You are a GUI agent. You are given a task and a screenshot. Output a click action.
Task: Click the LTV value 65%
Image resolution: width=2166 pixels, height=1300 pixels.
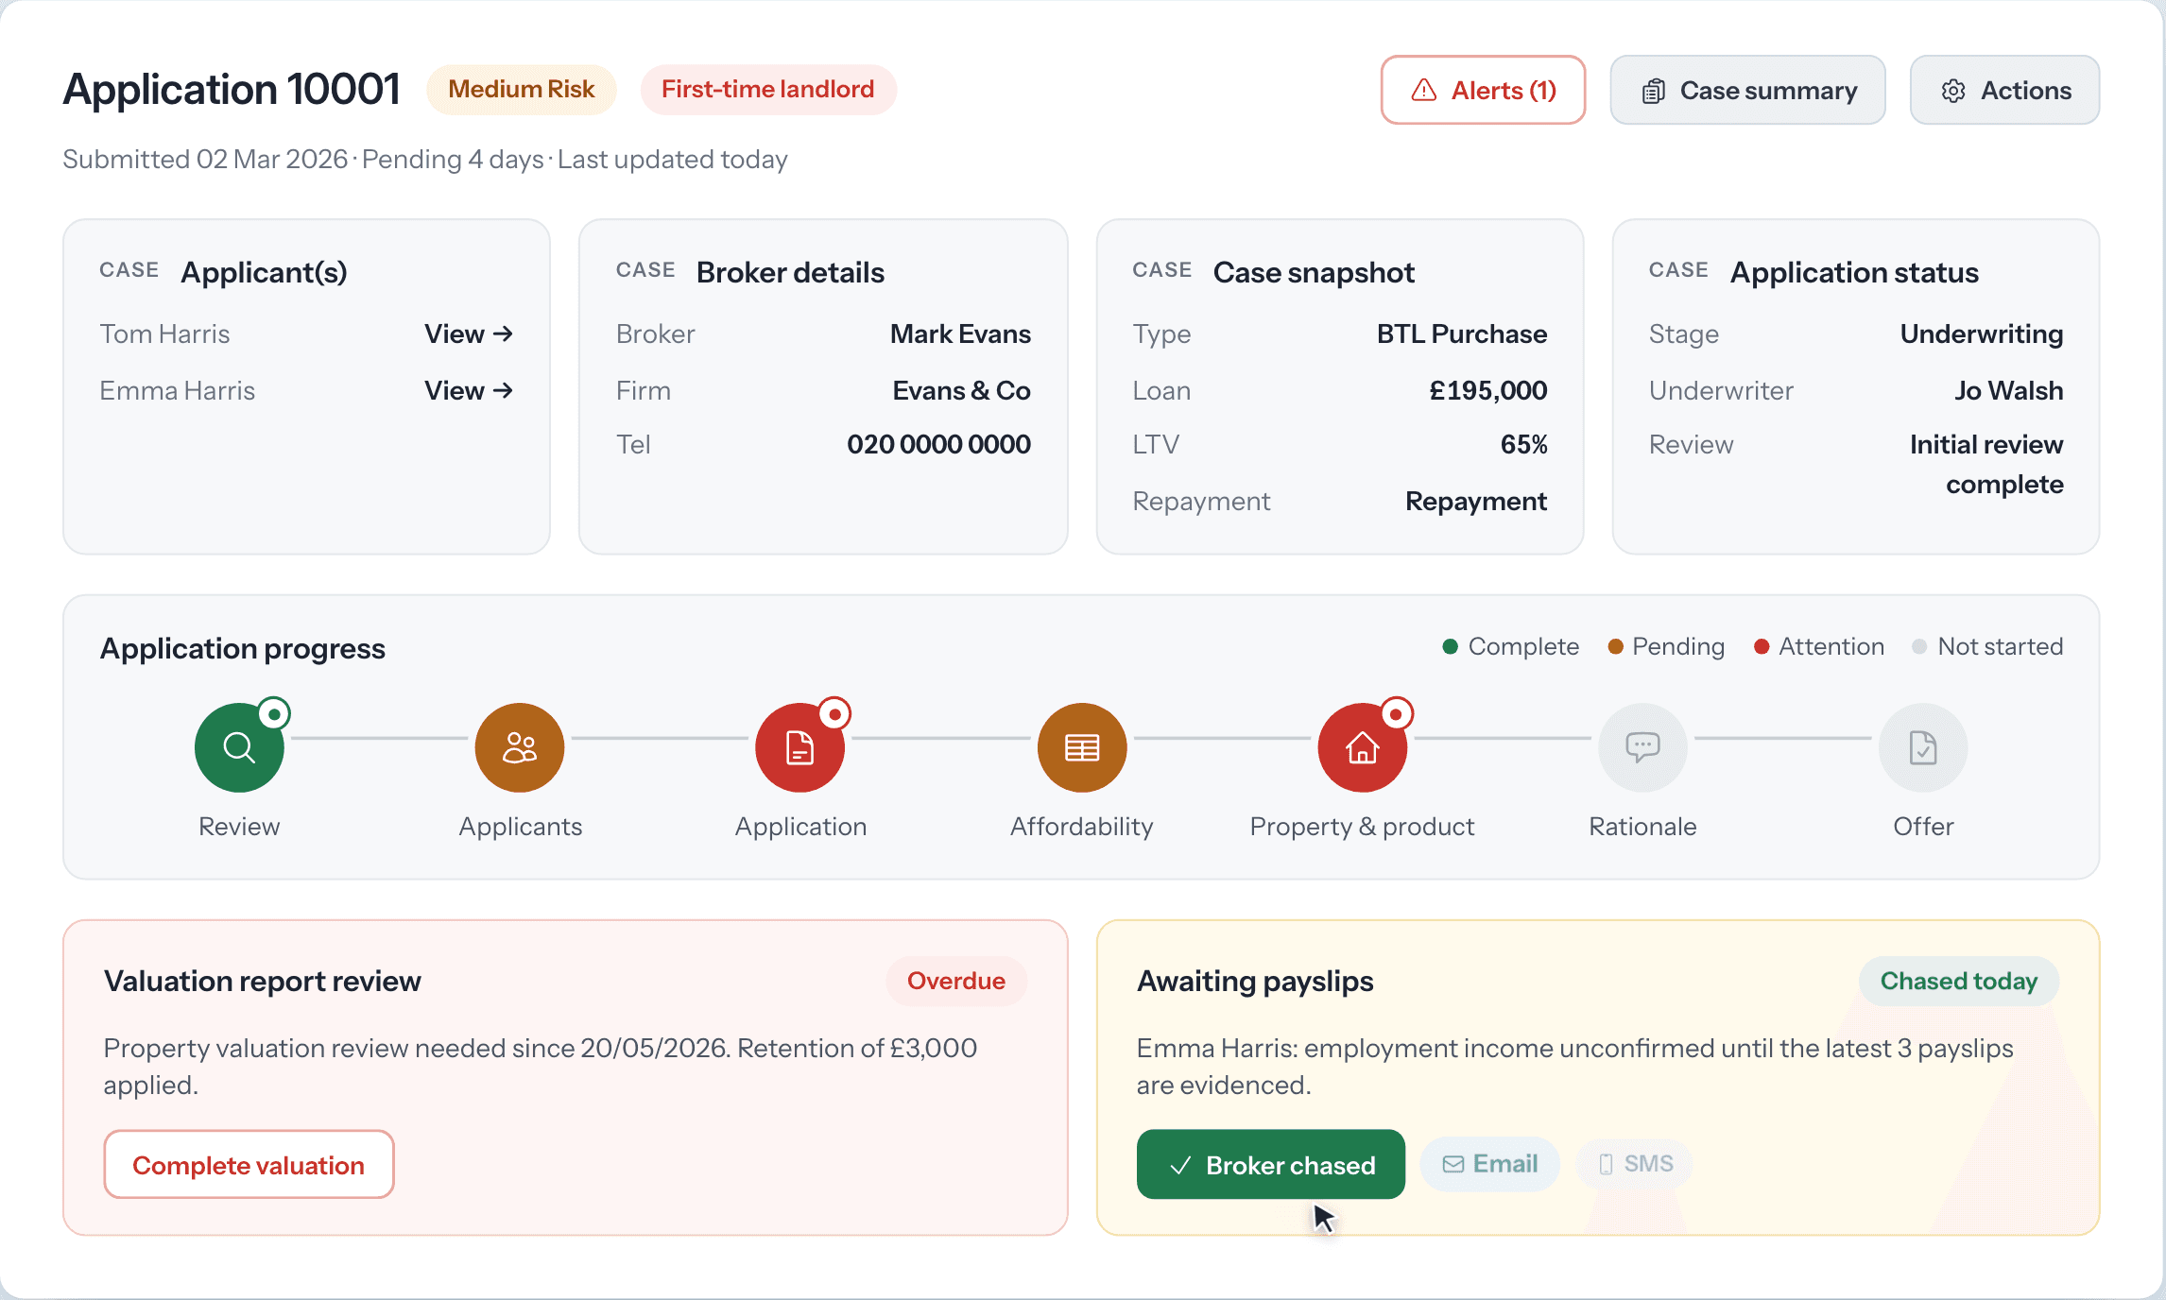[x=1523, y=444]
